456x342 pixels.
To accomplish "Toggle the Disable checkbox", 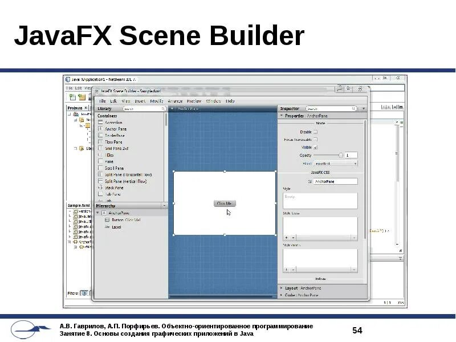I will [x=315, y=132].
